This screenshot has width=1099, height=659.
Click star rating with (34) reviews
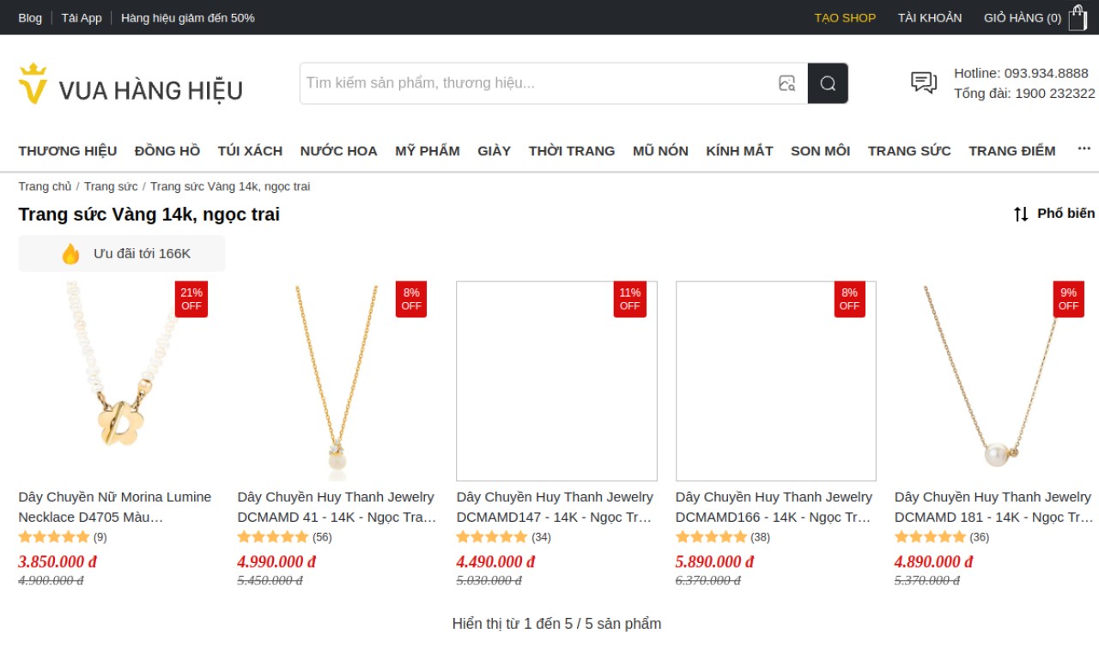(503, 537)
